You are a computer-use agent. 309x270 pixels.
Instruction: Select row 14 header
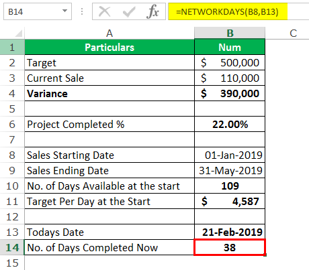[x=12, y=247]
